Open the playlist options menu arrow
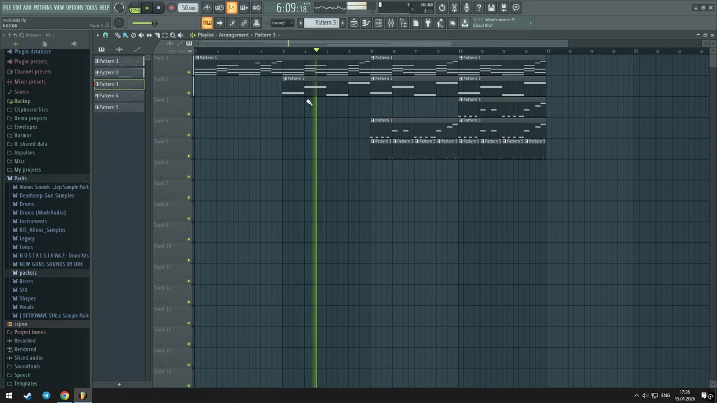Viewport: 717px width, 403px height. pyautogui.click(x=97, y=35)
